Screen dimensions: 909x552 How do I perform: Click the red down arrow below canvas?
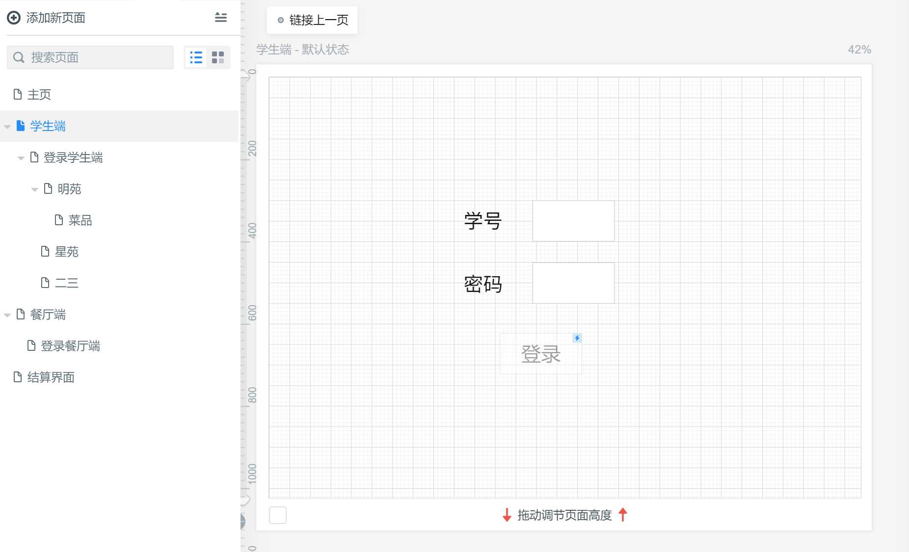pos(507,515)
